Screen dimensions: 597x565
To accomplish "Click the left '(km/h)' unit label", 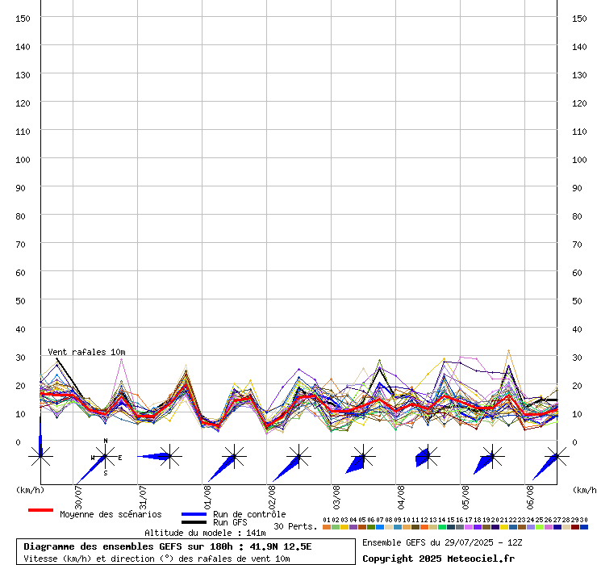I will coord(30,490).
